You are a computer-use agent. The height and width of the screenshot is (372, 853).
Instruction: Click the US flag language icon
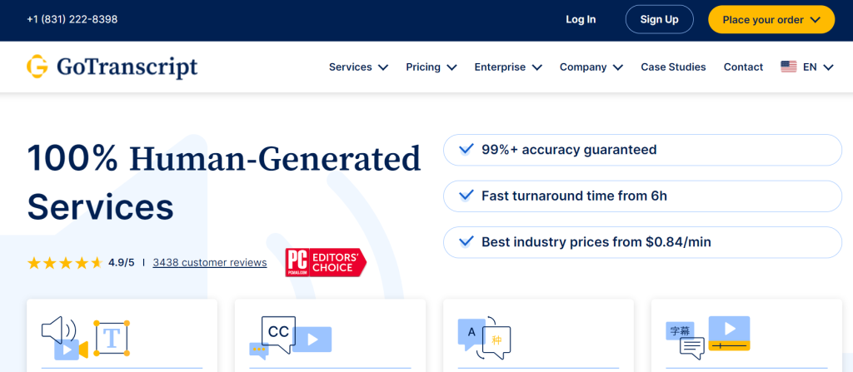(x=788, y=67)
